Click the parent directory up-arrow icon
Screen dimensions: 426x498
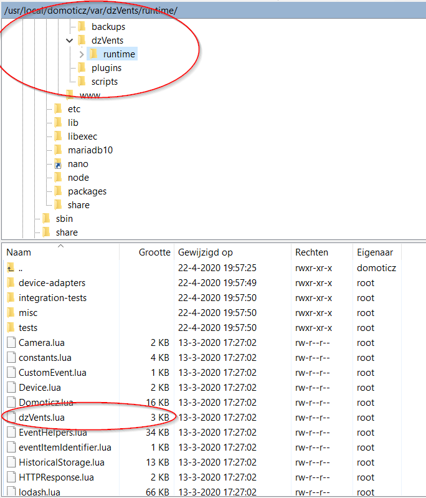click(11, 268)
